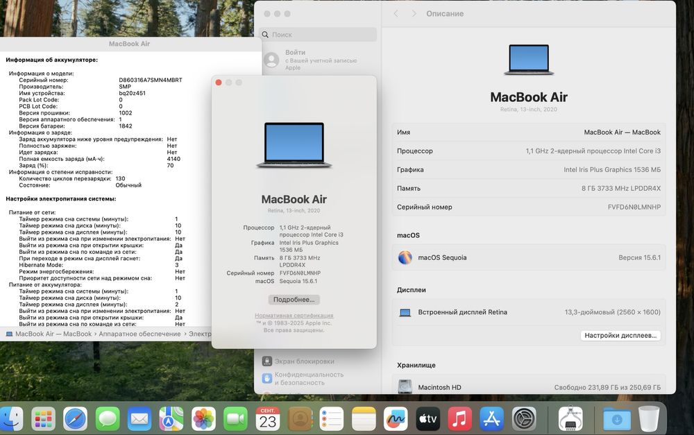Open Calendar showing 23 in the Dock
Image resolution: width=694 pixels, height=435 pixels.
(x=268, y=418)
